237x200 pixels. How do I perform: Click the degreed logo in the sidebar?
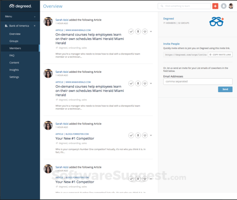coord(20,6)
